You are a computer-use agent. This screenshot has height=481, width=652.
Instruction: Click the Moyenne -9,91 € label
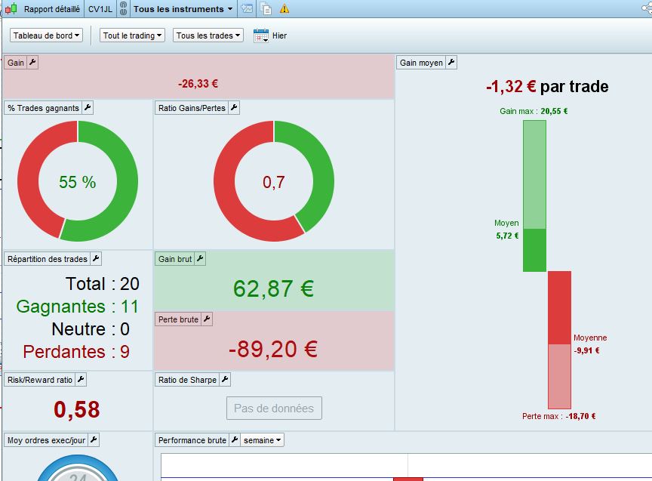590,344
